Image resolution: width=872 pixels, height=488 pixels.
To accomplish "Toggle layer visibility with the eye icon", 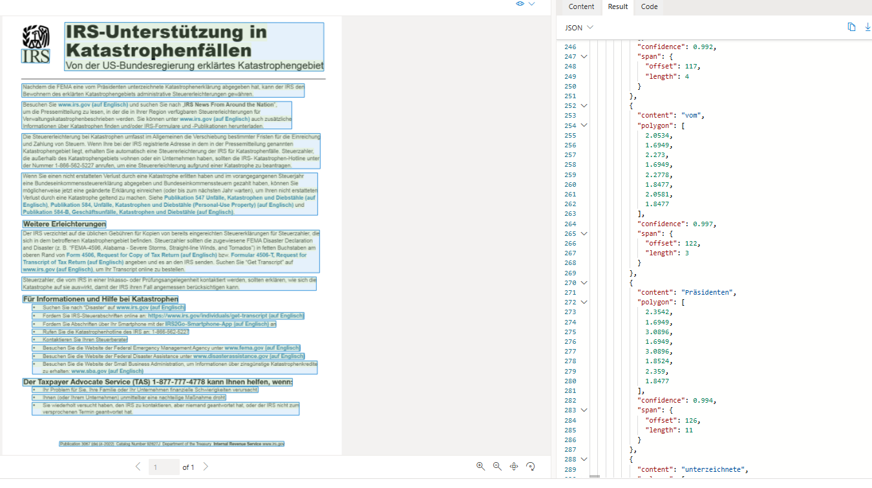I will tap(520, 4).
